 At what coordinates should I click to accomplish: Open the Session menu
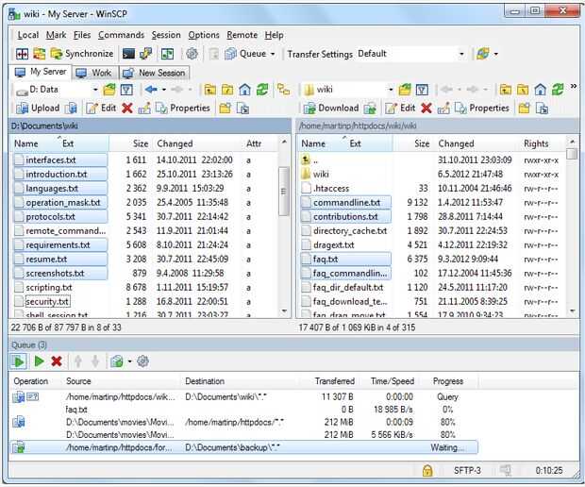166,35
